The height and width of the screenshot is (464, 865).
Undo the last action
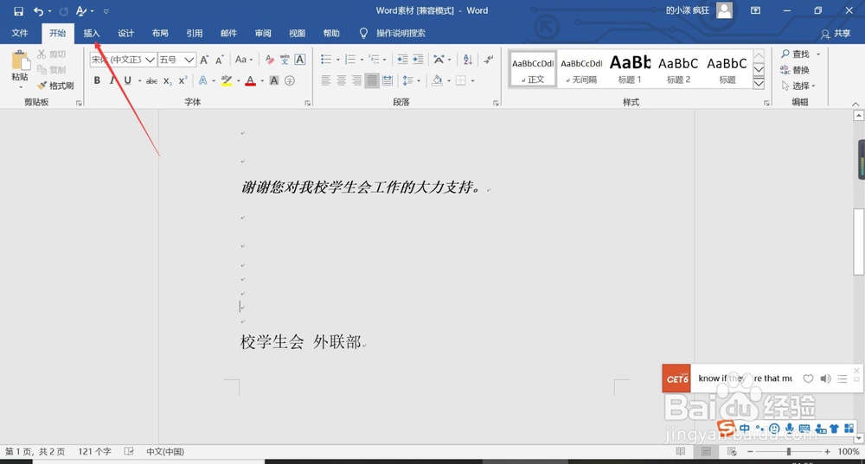click(38, 11)
